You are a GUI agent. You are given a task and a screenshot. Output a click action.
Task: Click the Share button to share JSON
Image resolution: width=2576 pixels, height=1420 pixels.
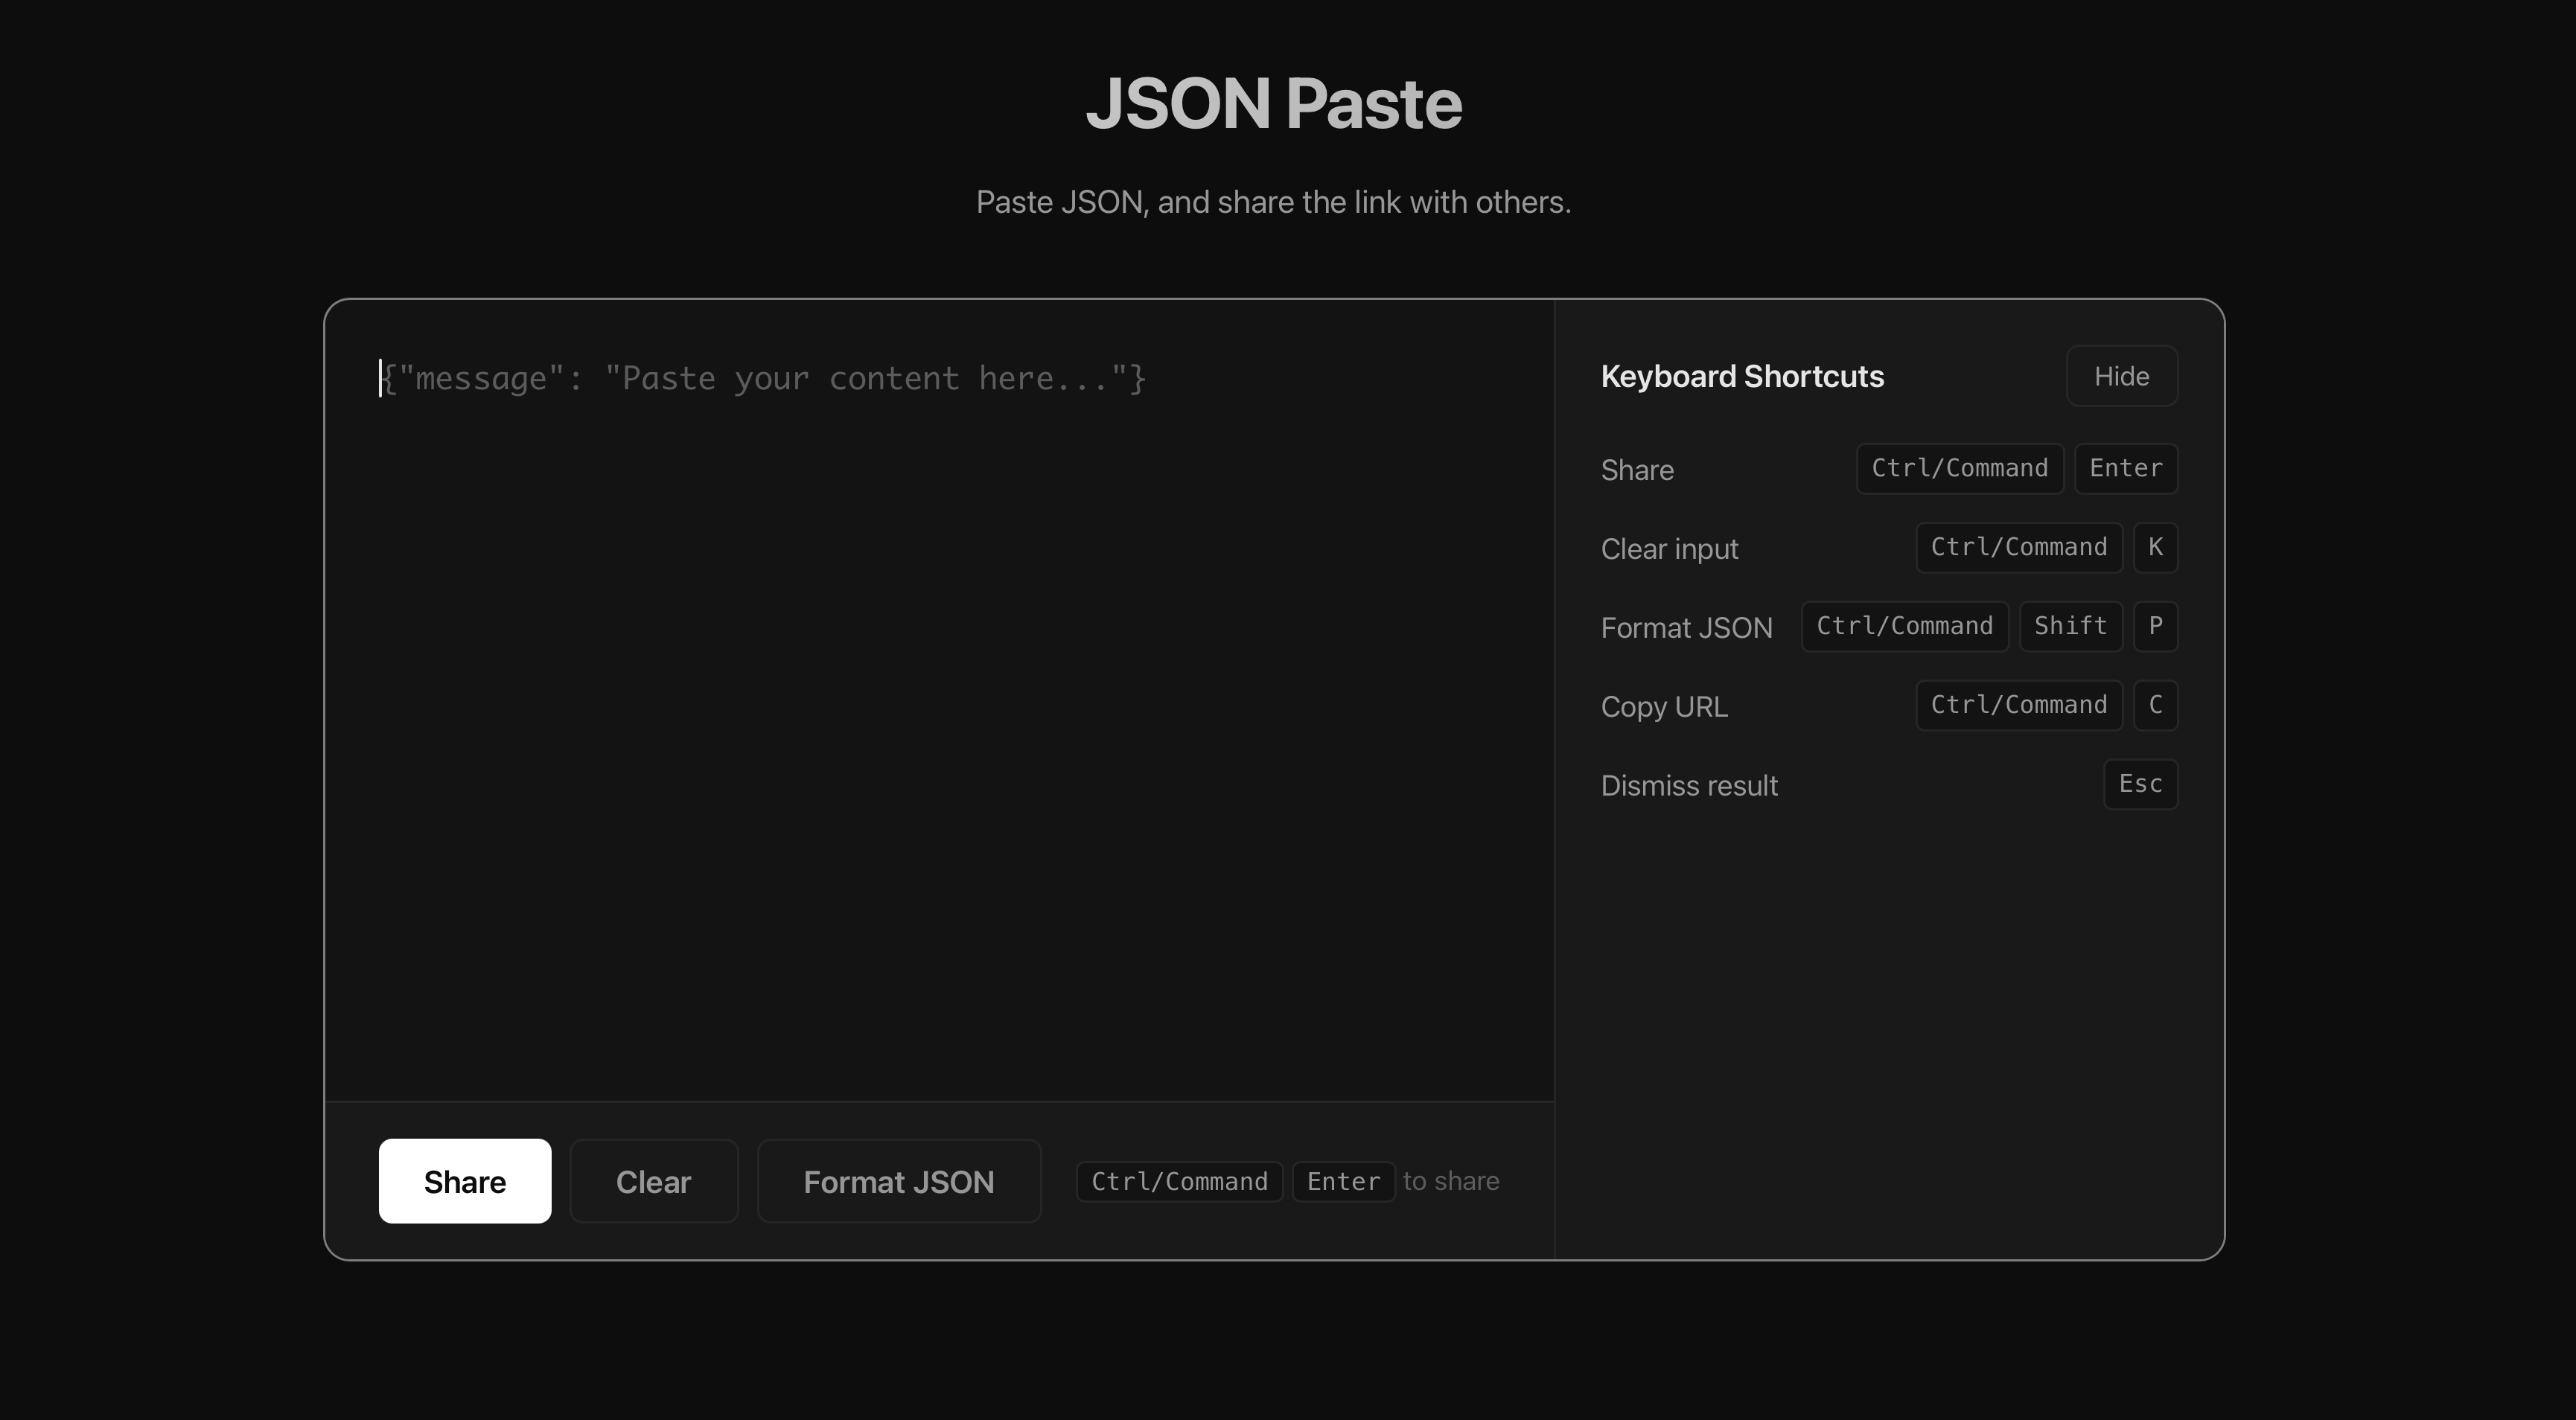coord(464,1180)
